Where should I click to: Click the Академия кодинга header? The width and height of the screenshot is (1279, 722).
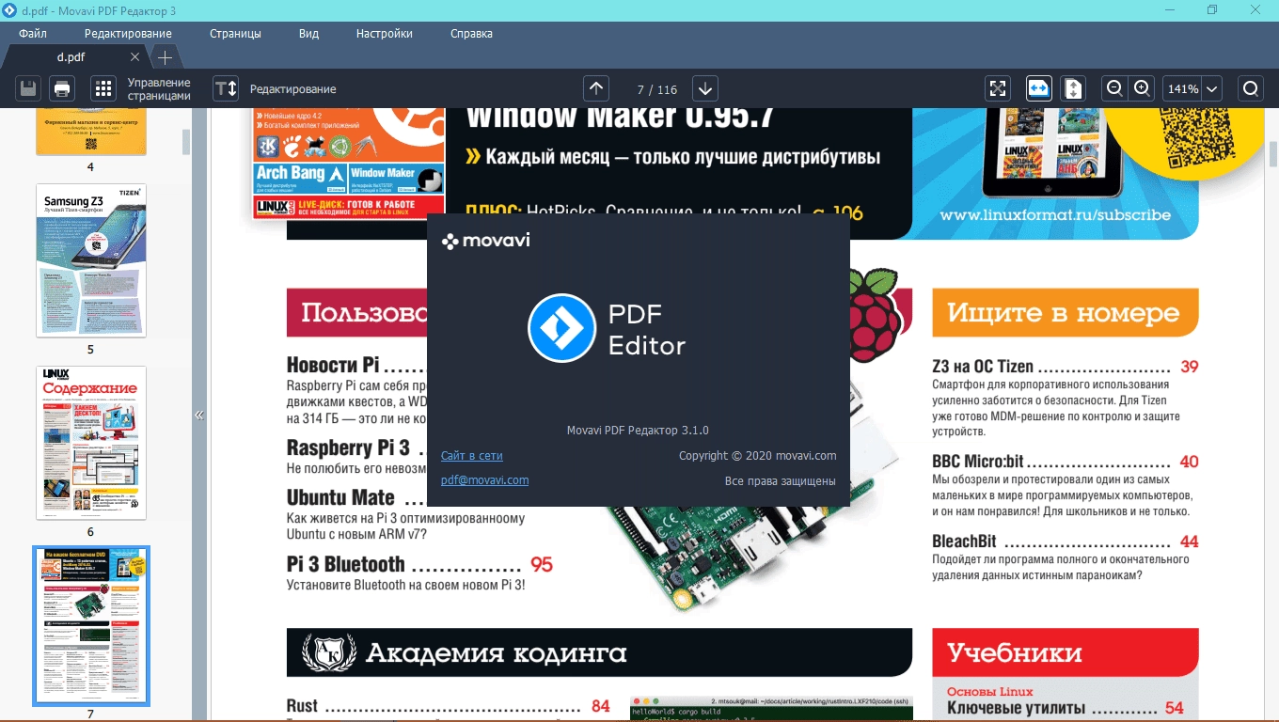click(599, 652)
